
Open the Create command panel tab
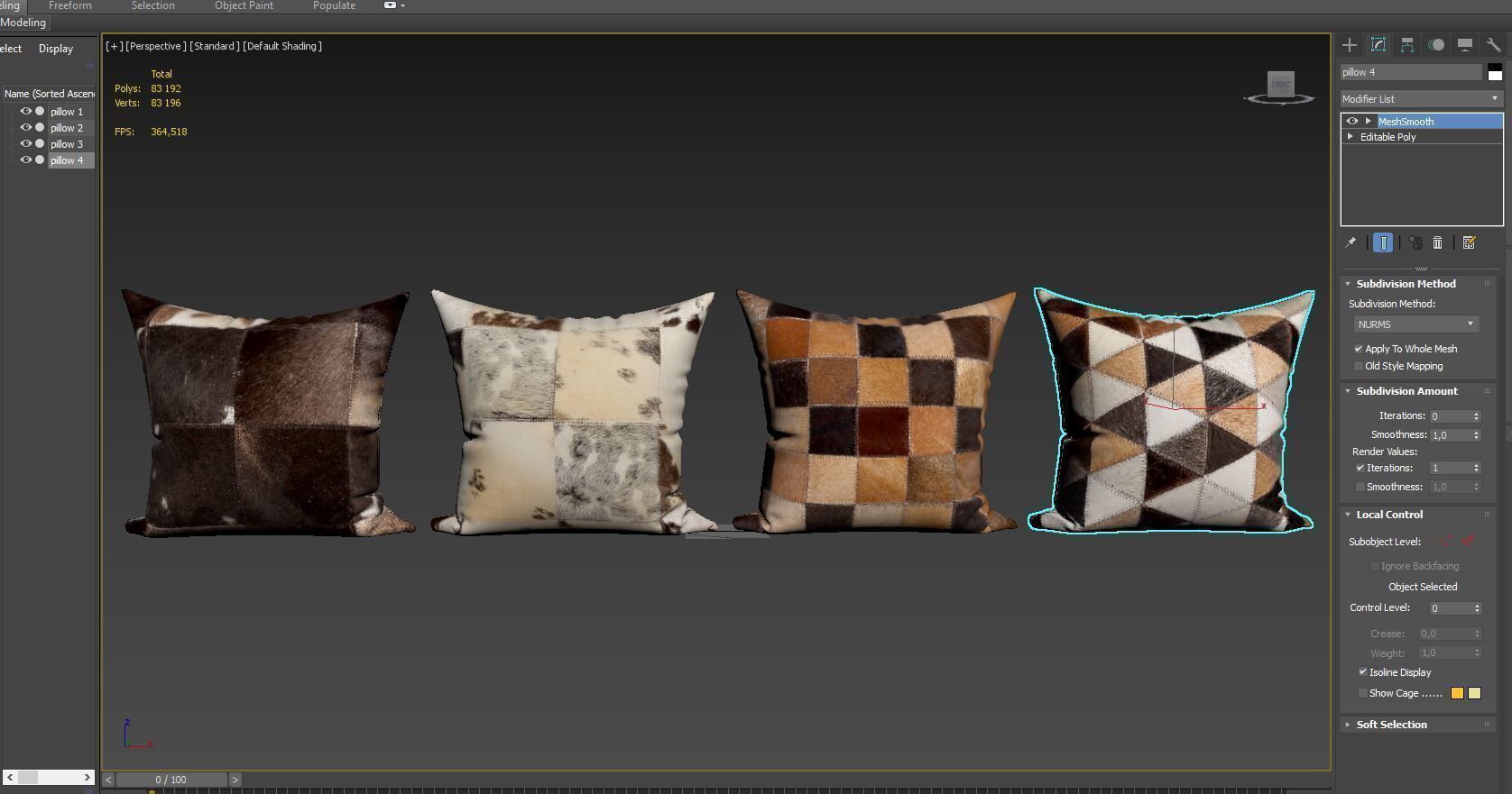click(1350, 45)
